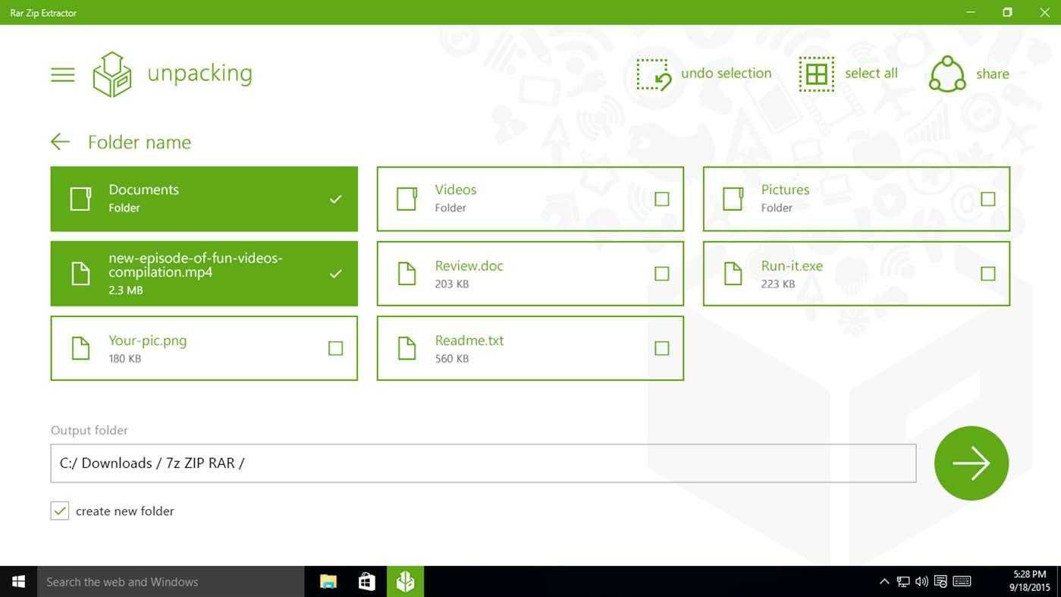Click the Output folder path field
This screenshot has width=1061, height=597.
pos(482,463)
